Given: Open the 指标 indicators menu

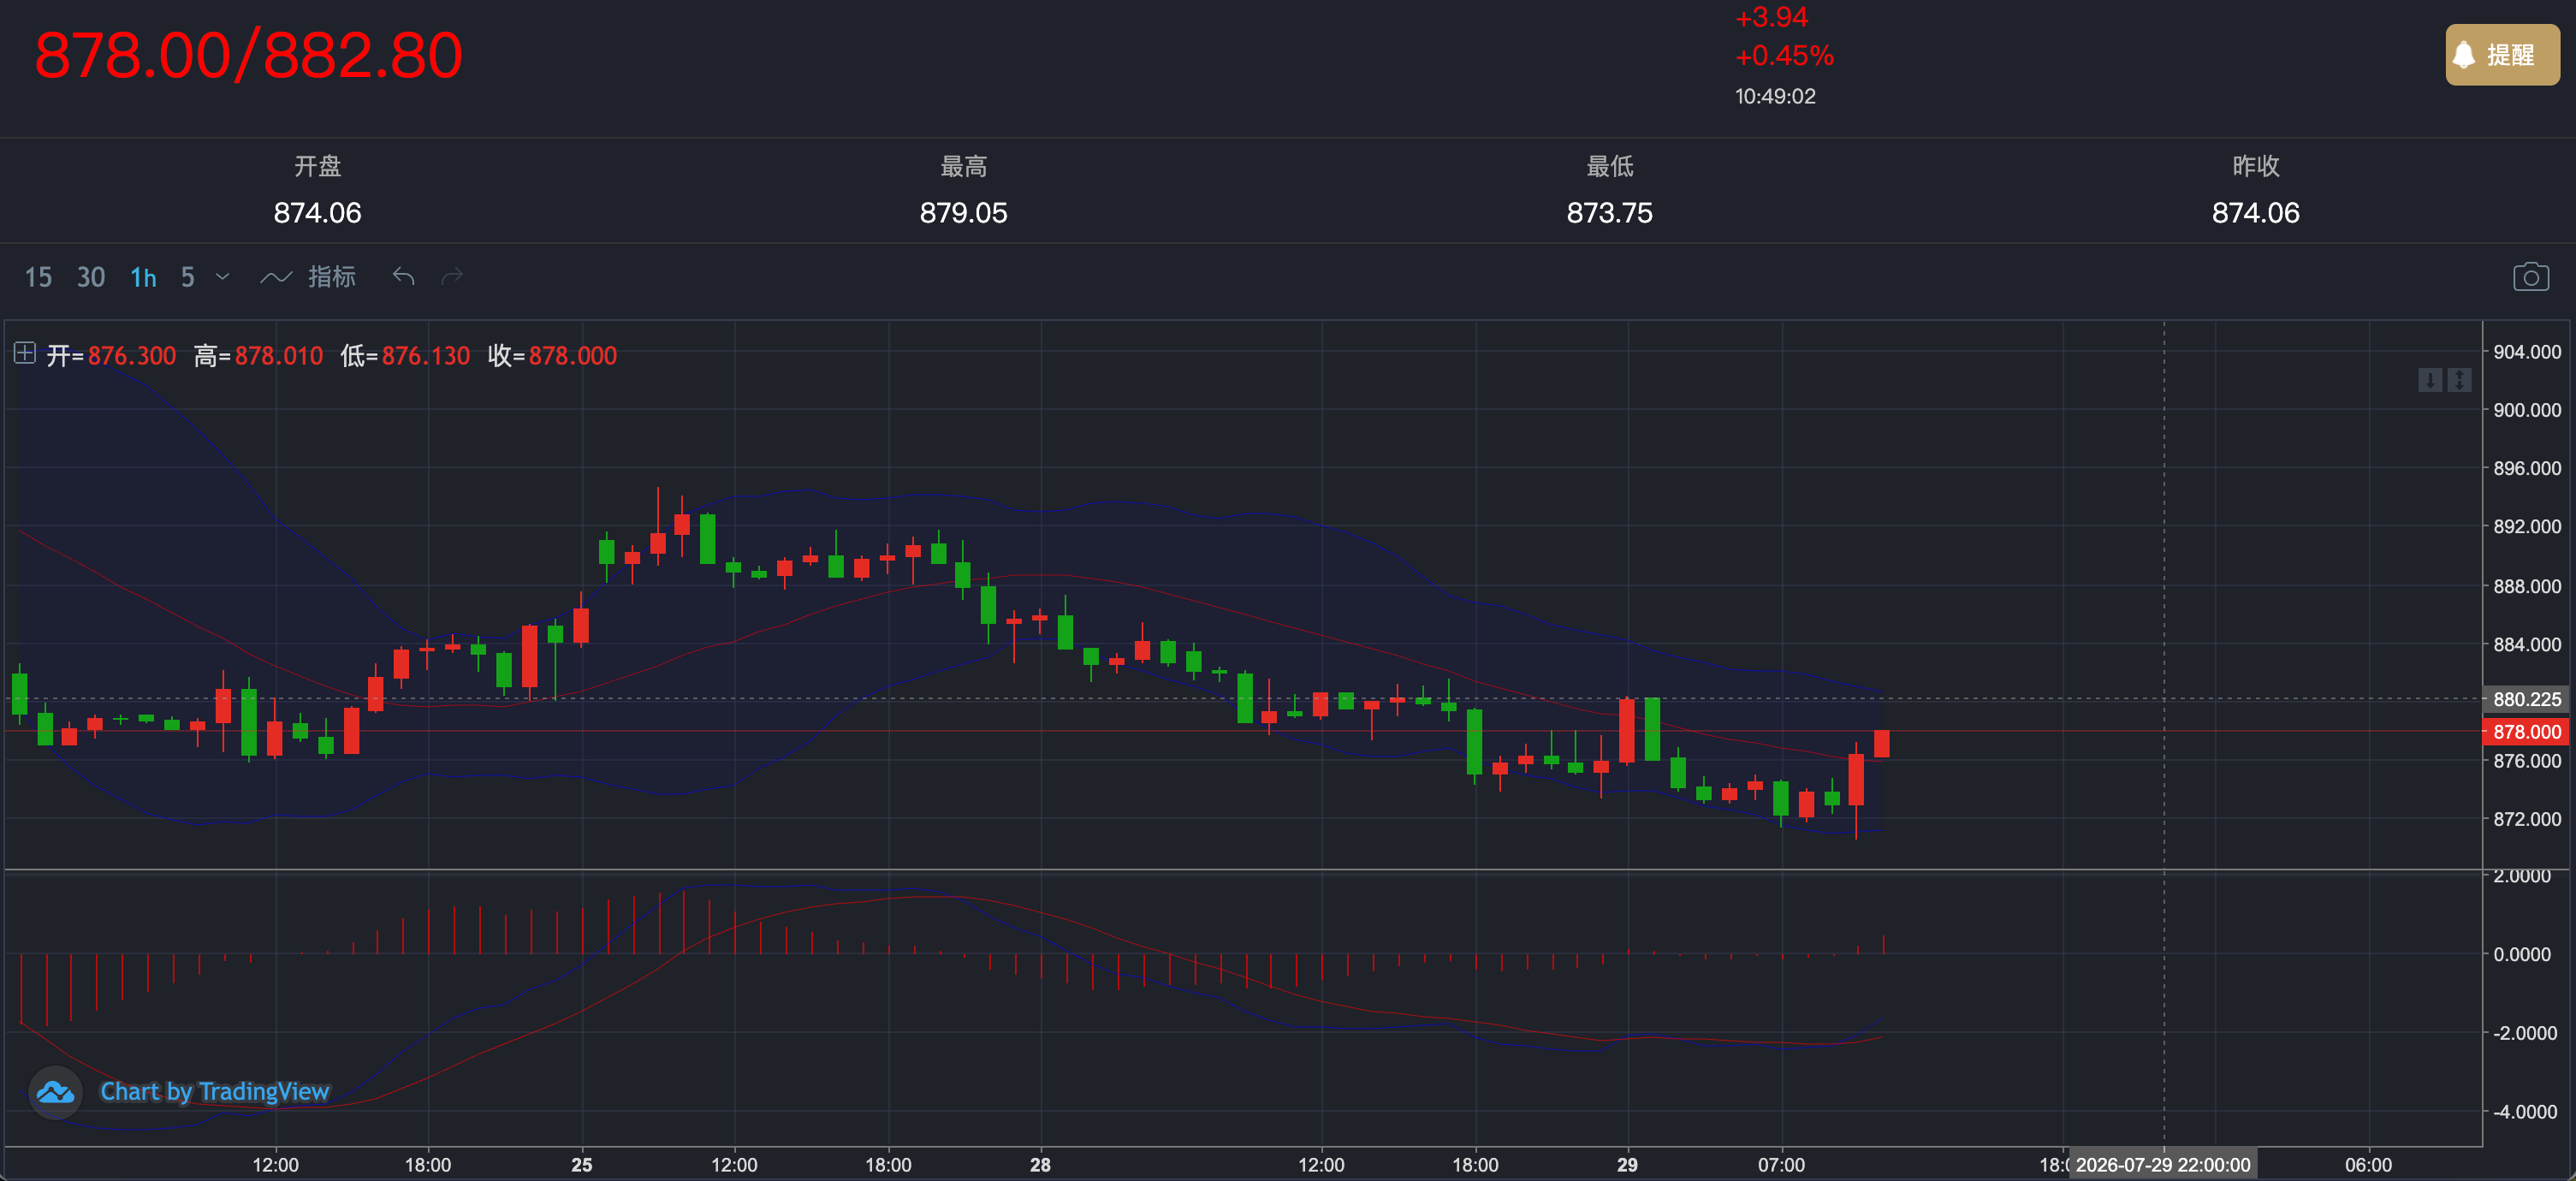Looking at the screenshot, I should pos(308,277).
